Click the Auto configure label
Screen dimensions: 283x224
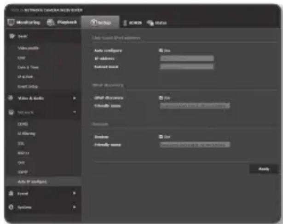click(108, 51)
